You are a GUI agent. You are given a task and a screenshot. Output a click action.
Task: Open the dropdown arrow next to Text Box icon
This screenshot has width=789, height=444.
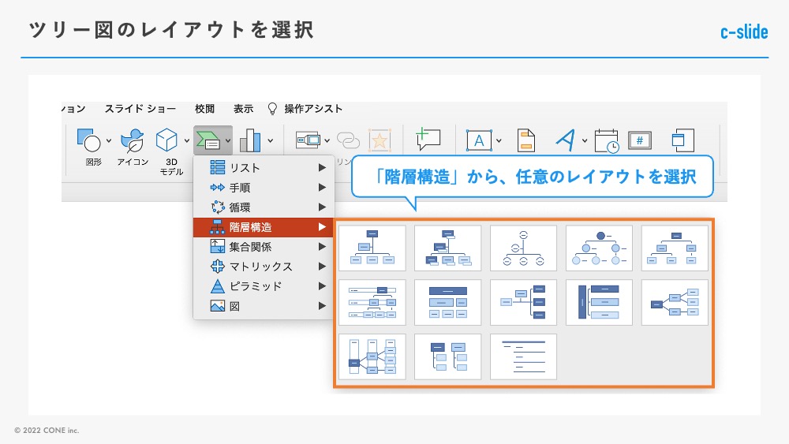coord(499,141)
